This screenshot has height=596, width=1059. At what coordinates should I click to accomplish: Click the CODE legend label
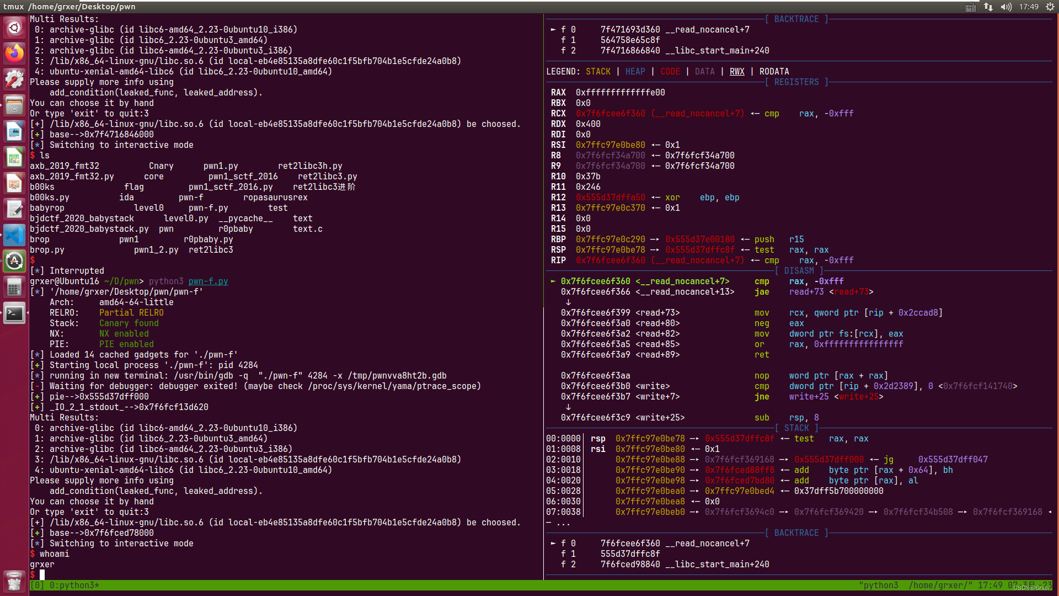[x=670, y=71]
